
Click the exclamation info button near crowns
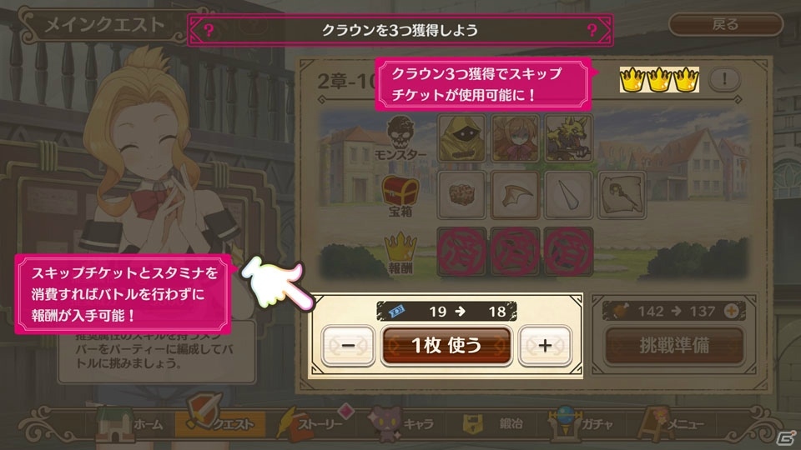(724, 79)
